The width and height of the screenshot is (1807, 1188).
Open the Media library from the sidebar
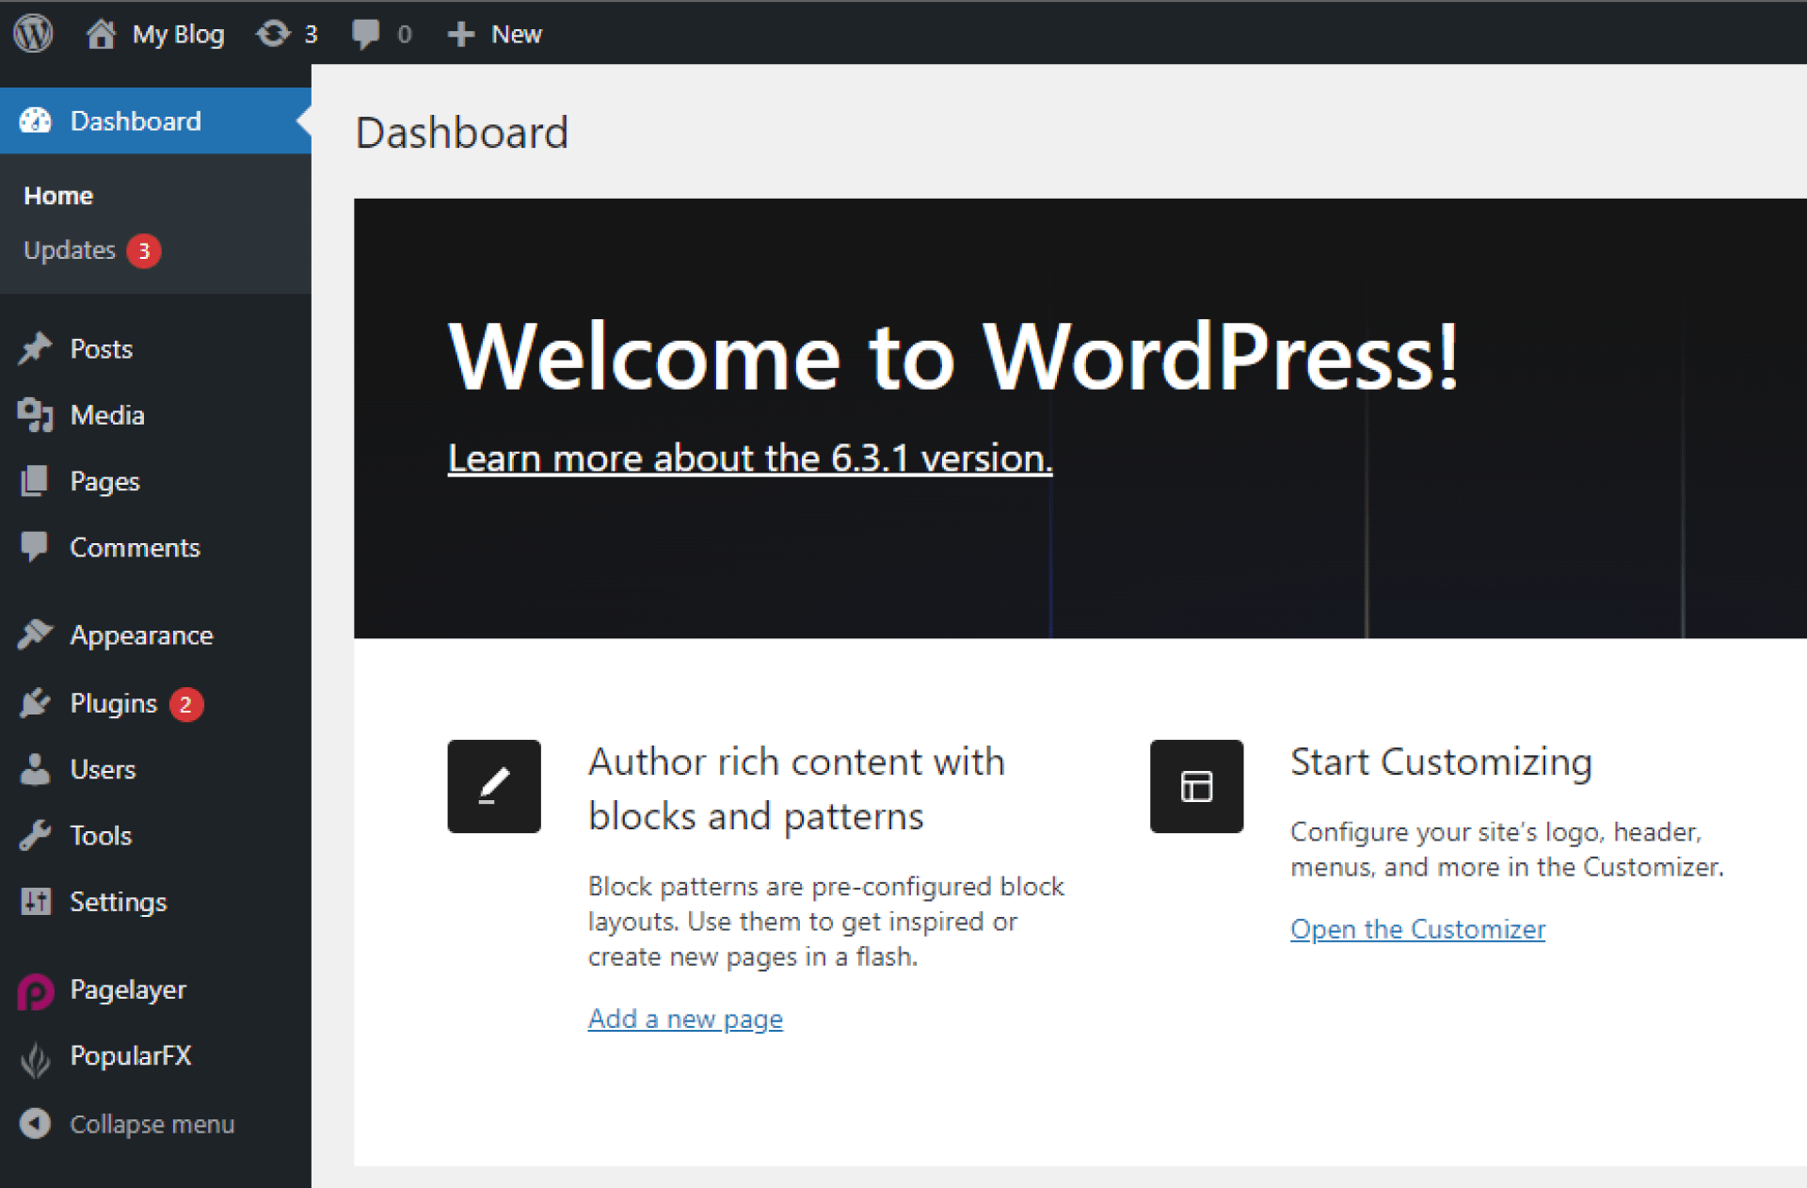106,415
